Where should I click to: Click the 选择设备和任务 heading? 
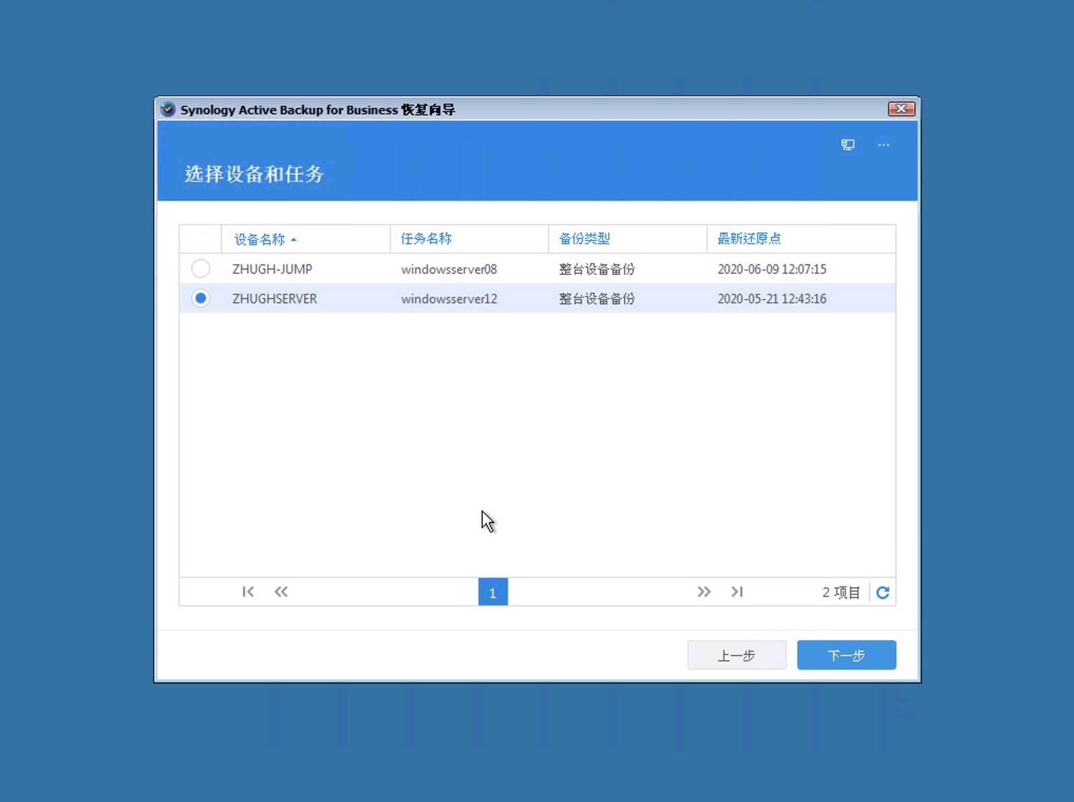tap(254, 174)
